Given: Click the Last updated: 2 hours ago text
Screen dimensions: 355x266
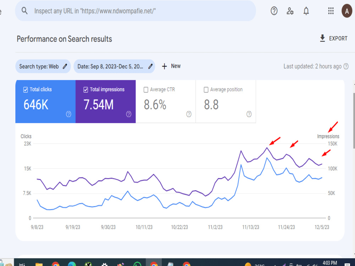Looking at the screenshot, I should click(x=312, y=66).
